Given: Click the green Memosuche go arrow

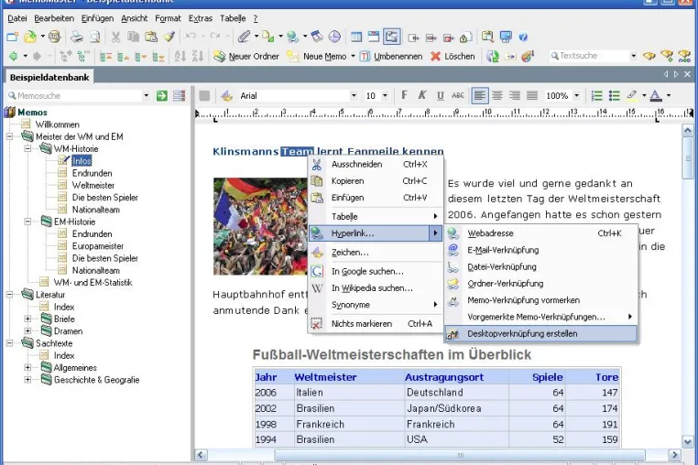Looking at the screenshot, I should click(161, 96).
